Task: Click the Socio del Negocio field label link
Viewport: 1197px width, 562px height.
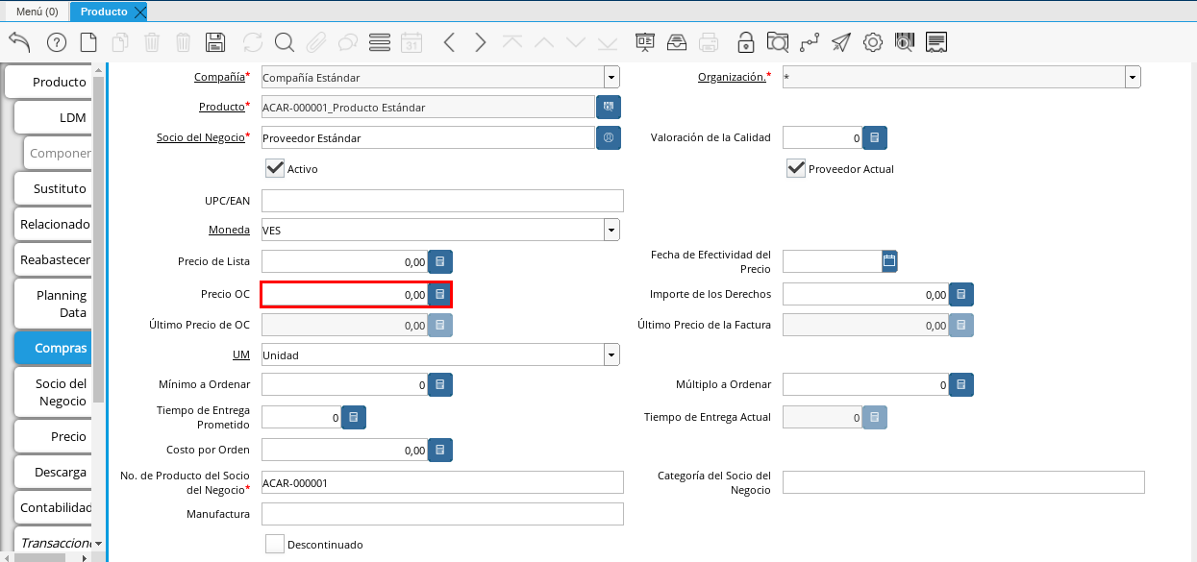Action: pyautogui.click(x=200, y=137)
